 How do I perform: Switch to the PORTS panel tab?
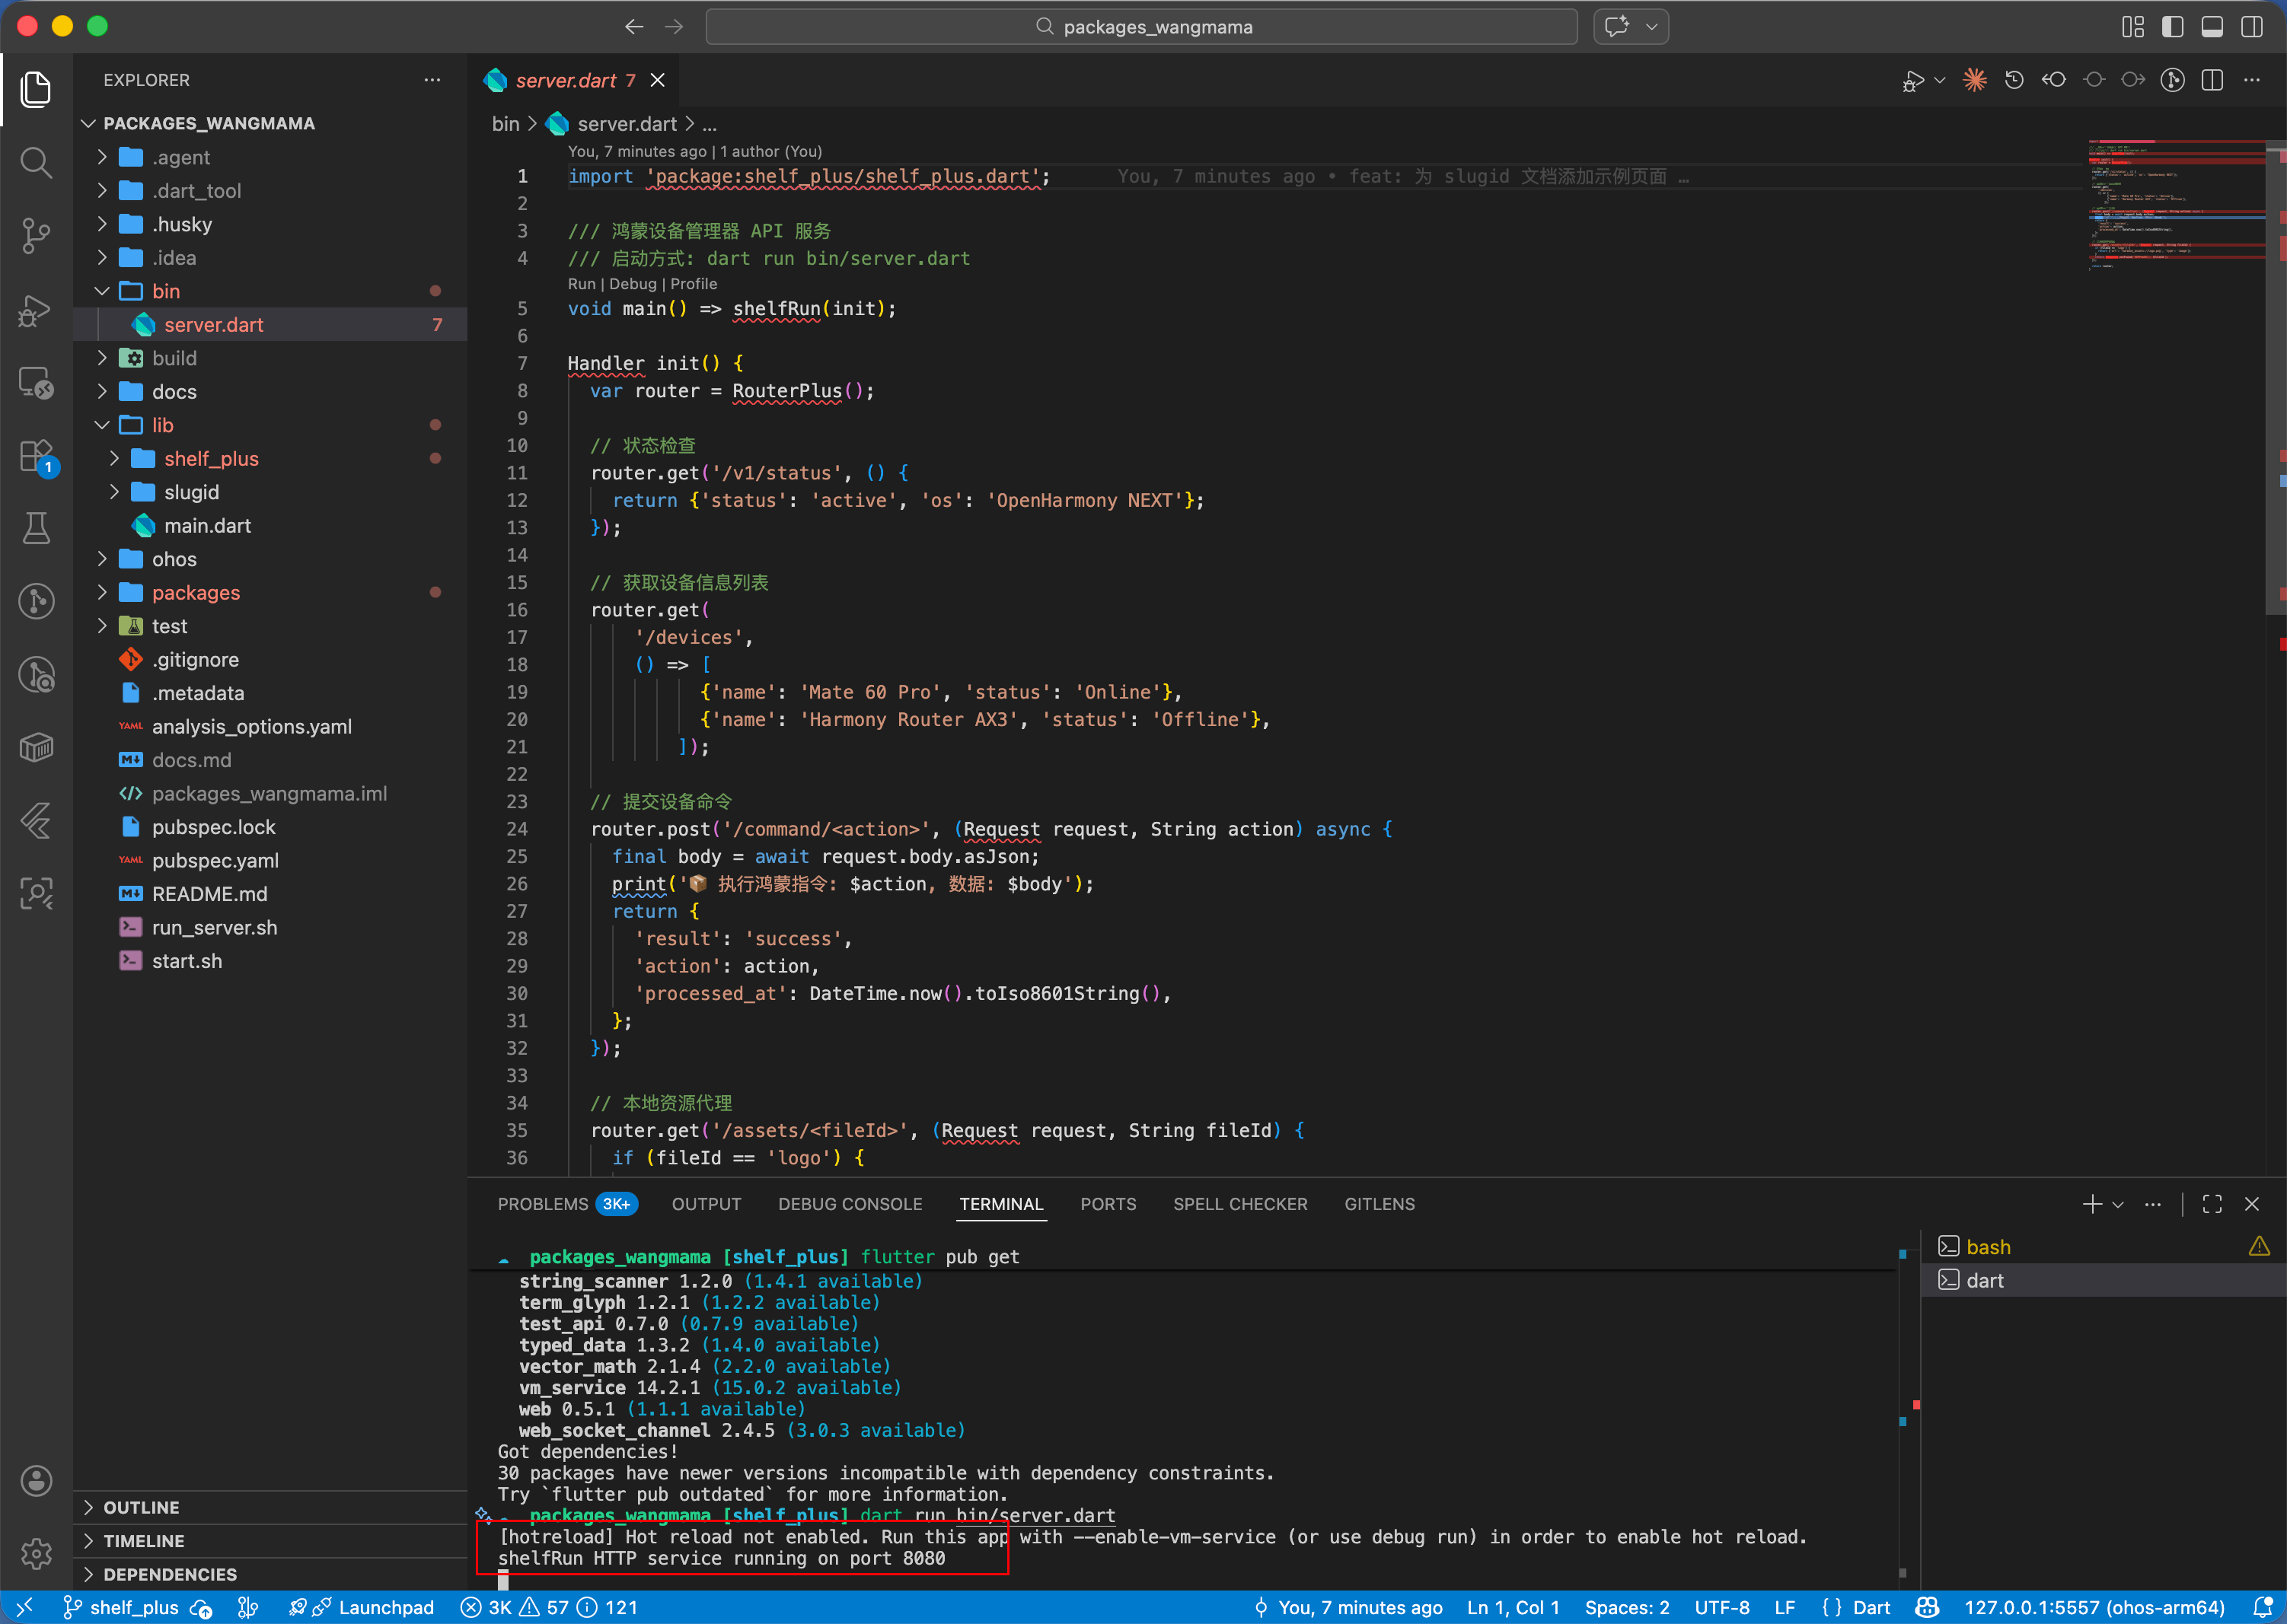coord(1108,1204)
